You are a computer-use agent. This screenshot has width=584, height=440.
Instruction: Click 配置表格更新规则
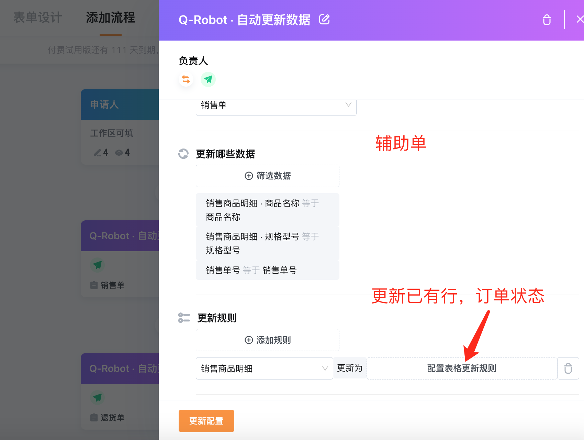(x=462, y=368)
